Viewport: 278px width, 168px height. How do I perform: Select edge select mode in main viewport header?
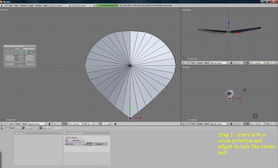[x=104, y=124]
